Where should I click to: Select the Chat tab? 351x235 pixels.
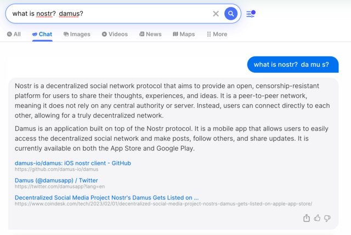pos(42,34)
